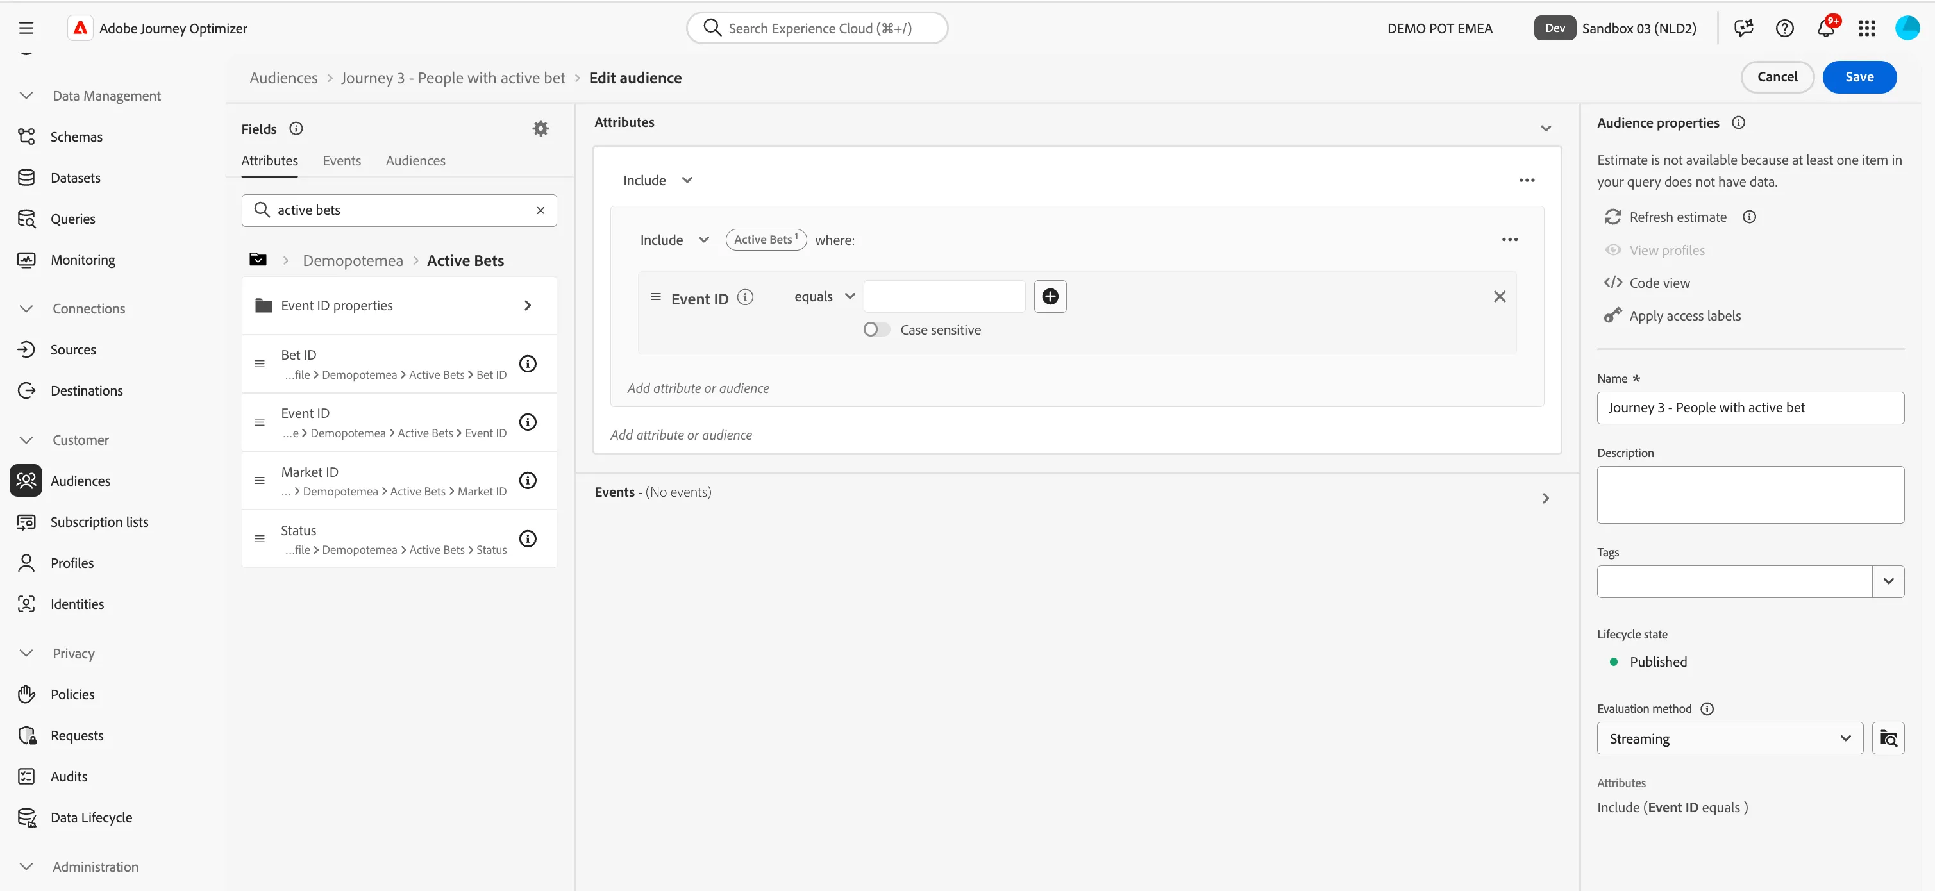This screenshot has width=1935, height=891.
Task: Go to Audiences breadcrumb
Action: pyautogui.click(x=283, y=78)
